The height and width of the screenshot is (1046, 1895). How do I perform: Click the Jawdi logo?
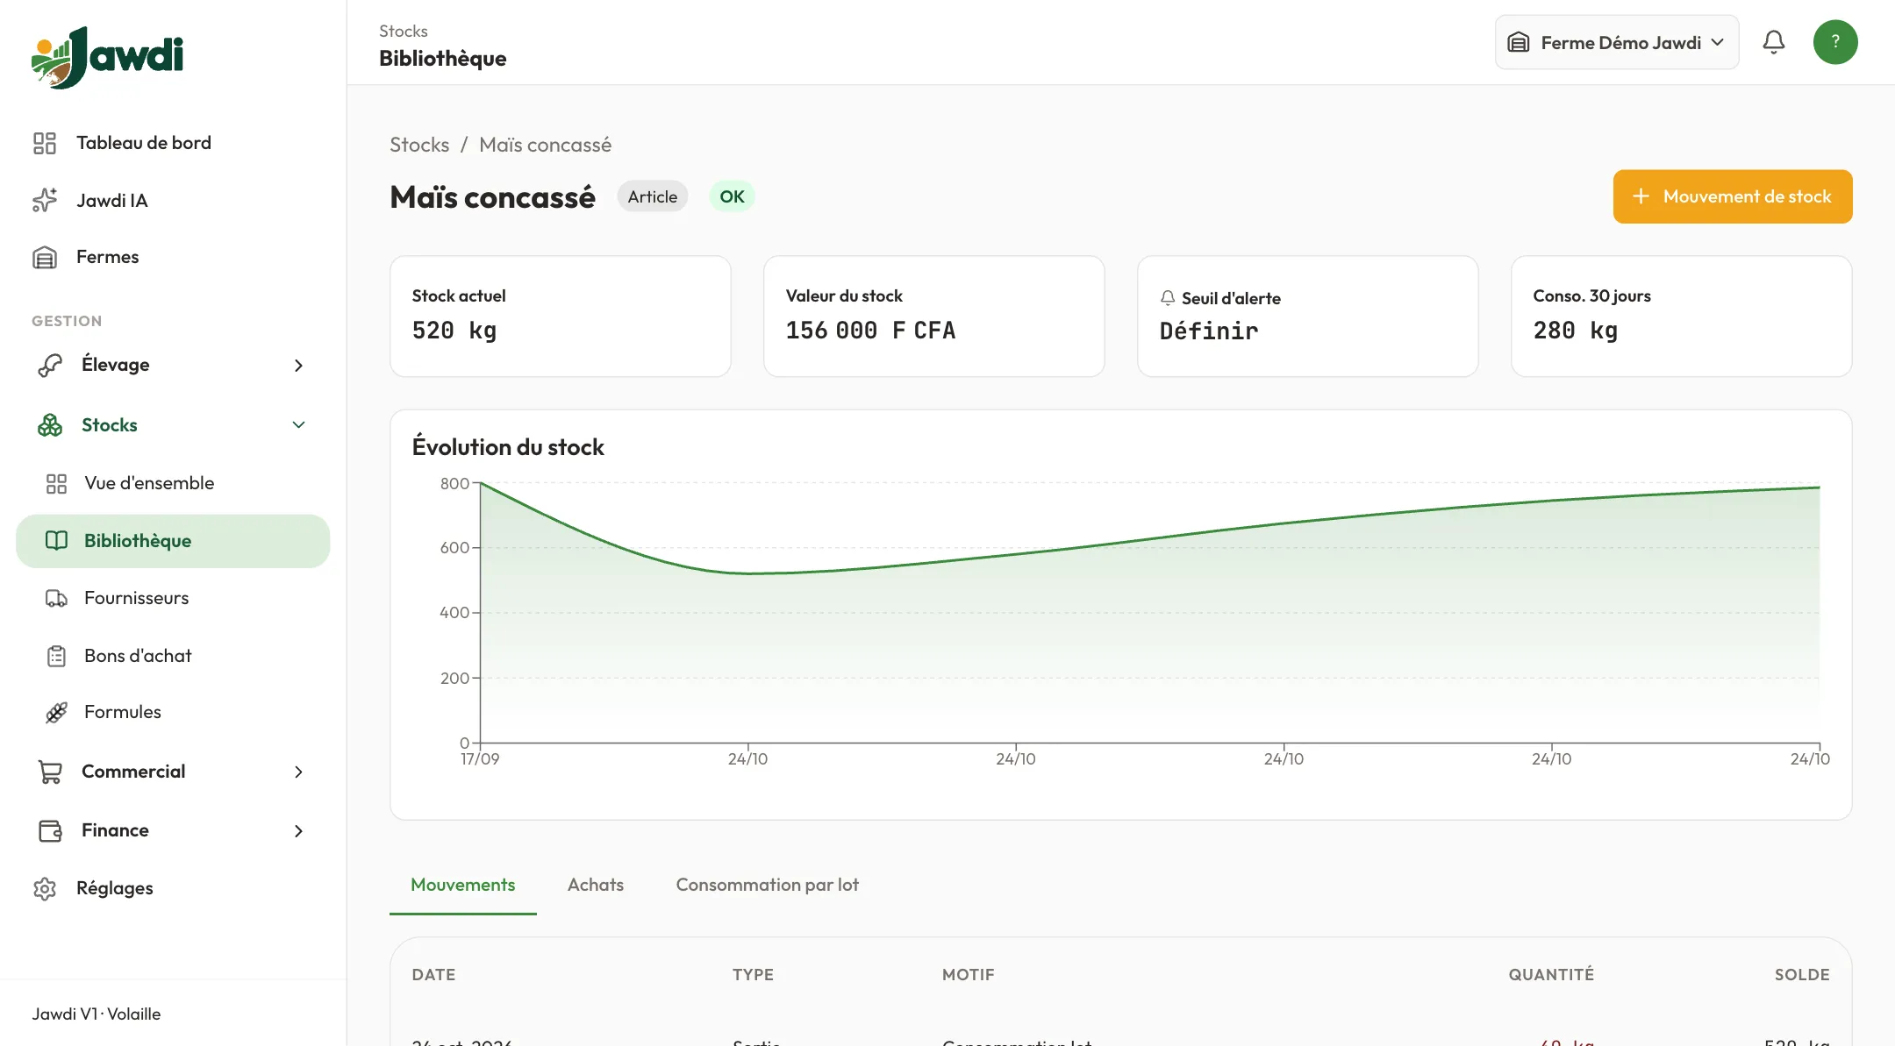107,57
